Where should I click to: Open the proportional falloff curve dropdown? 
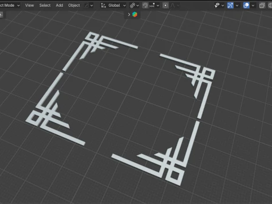click(175, 6)
